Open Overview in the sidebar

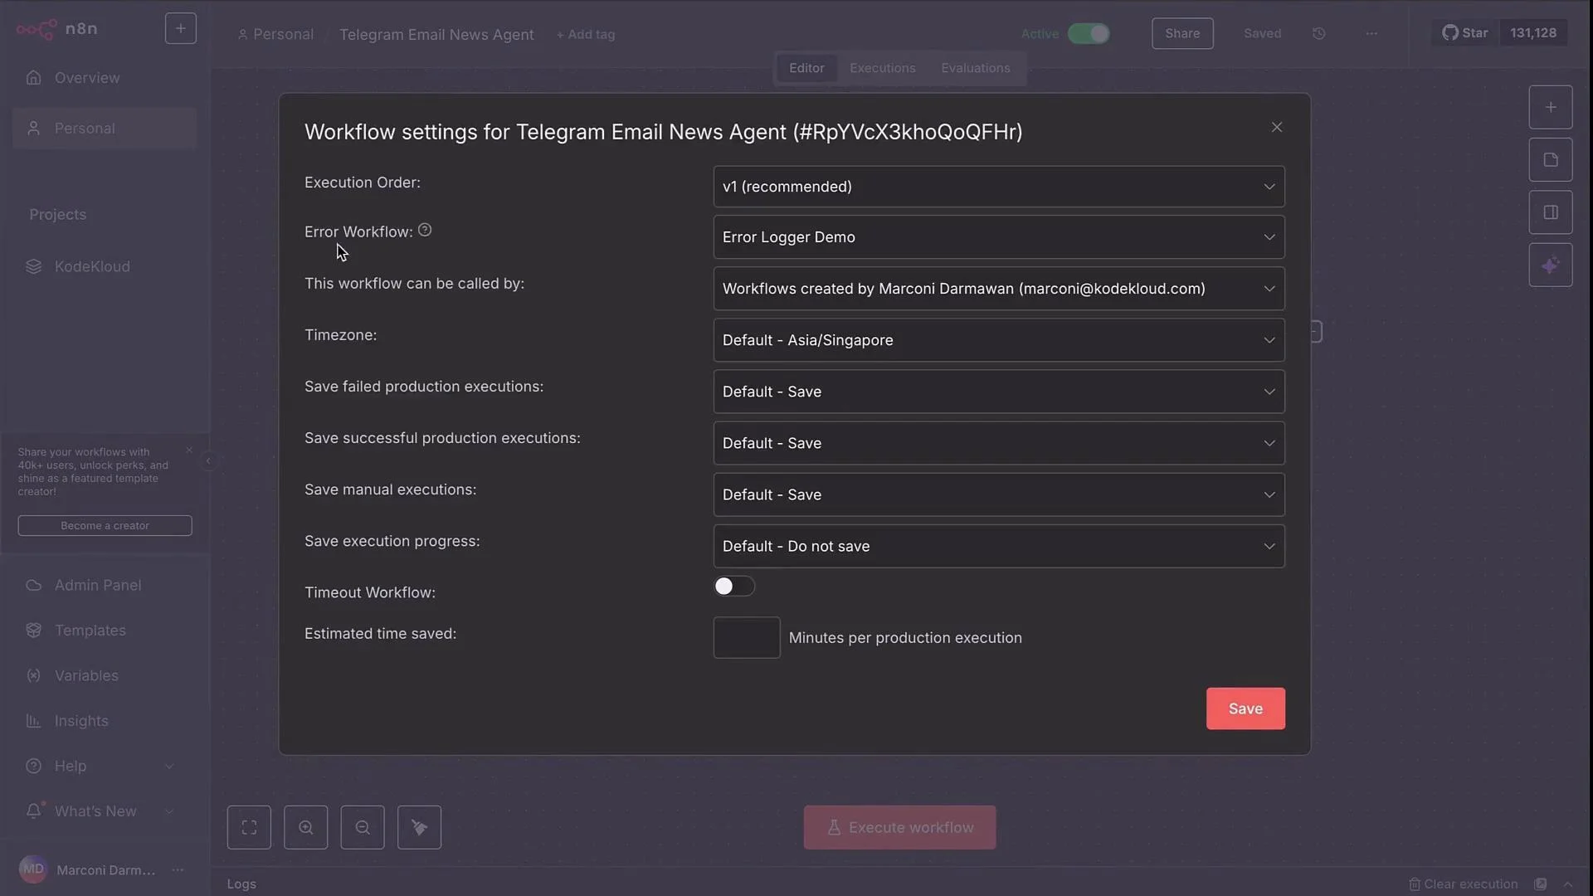(x=105, y=77)
